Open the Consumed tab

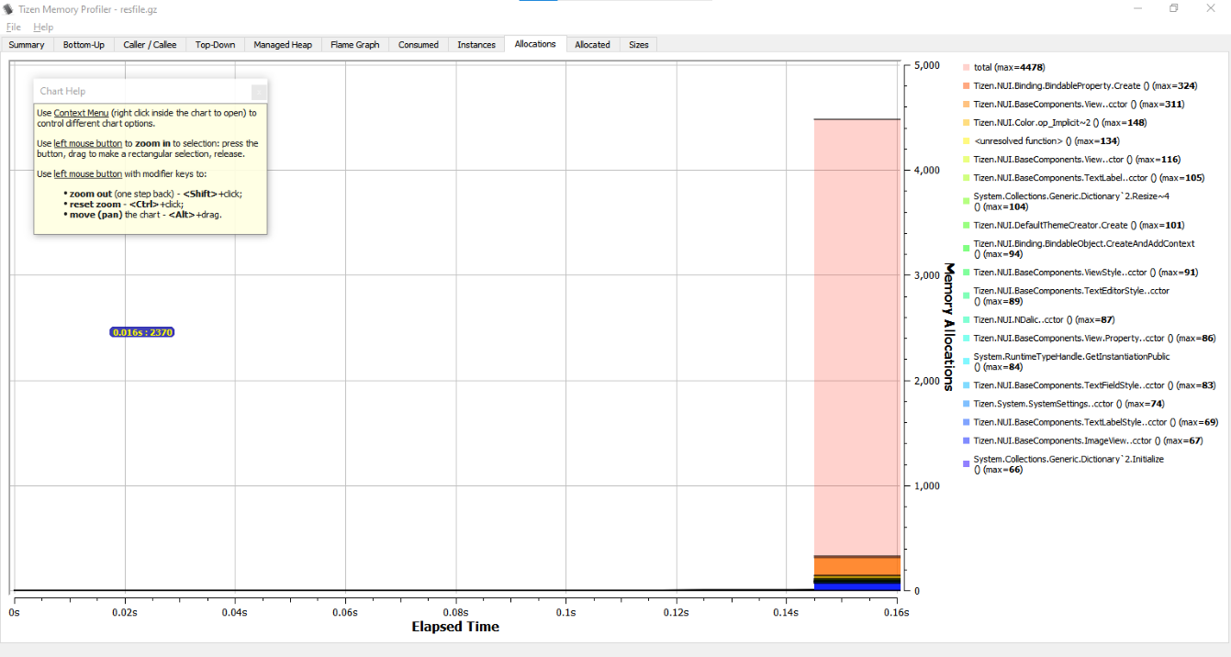point(418,43)
